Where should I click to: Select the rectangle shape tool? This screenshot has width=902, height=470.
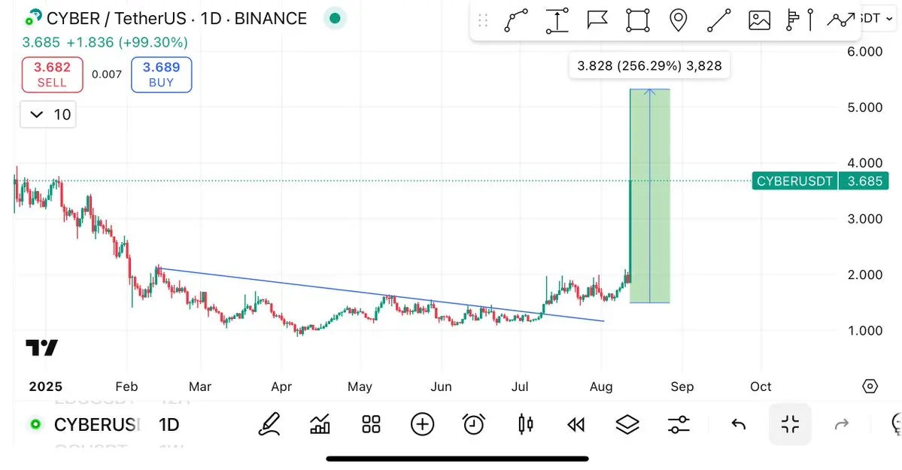(x=638, y=20)
